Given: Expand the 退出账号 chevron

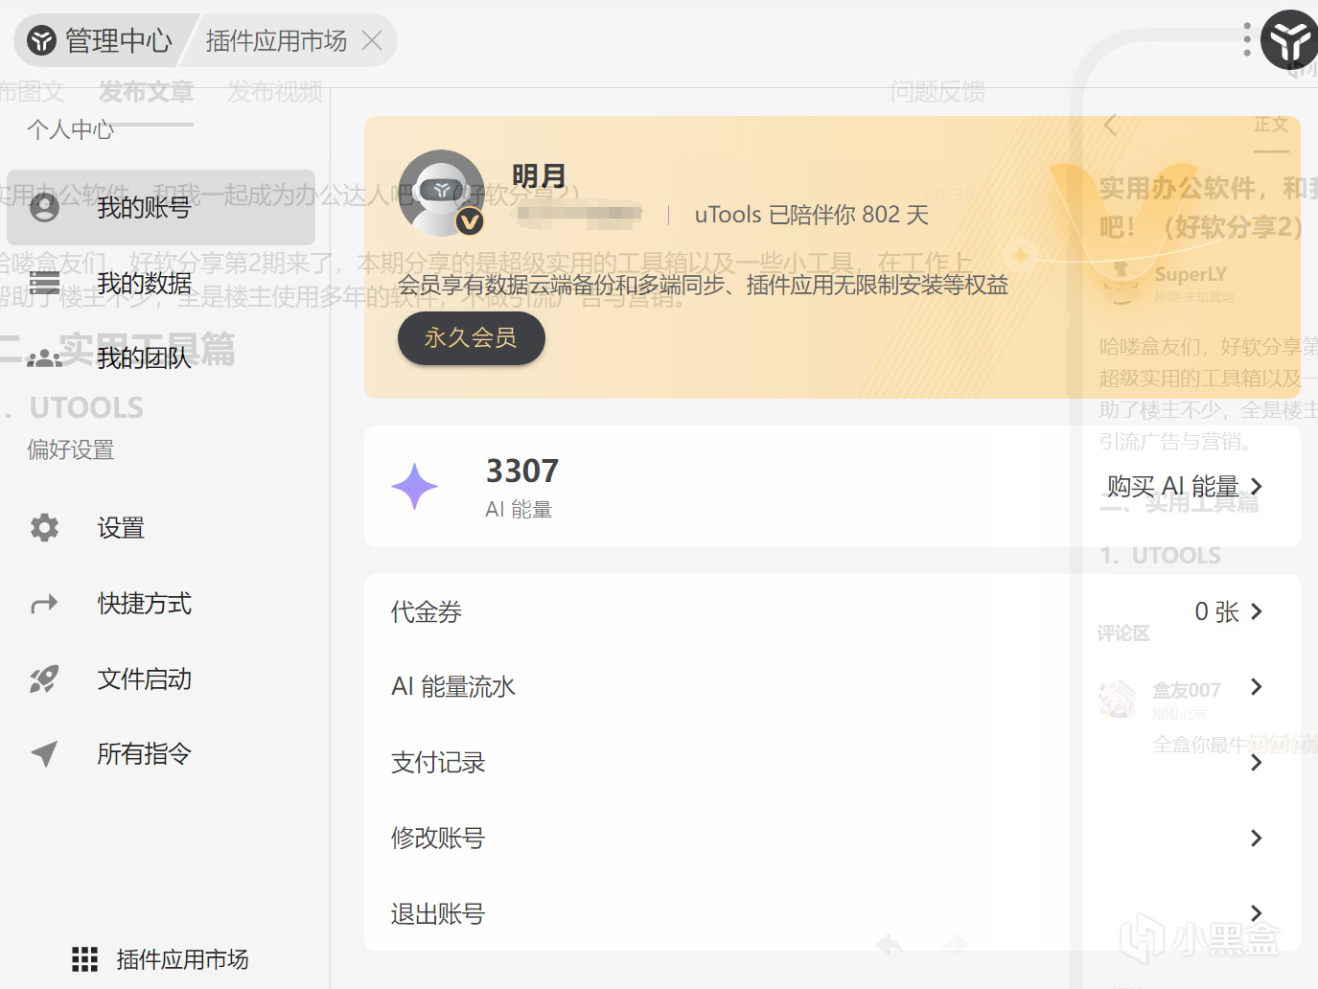Looking at the screenshot, I should 1257,913.
